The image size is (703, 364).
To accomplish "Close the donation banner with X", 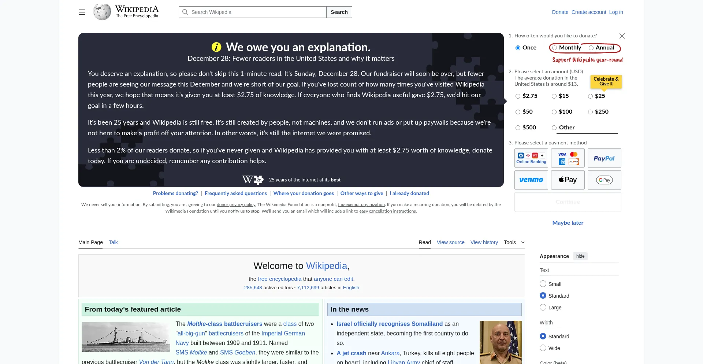I will [x=622, y=36].
